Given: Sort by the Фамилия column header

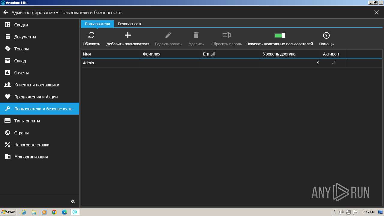Looking at the screenshot, I should (x=171, y=54).
